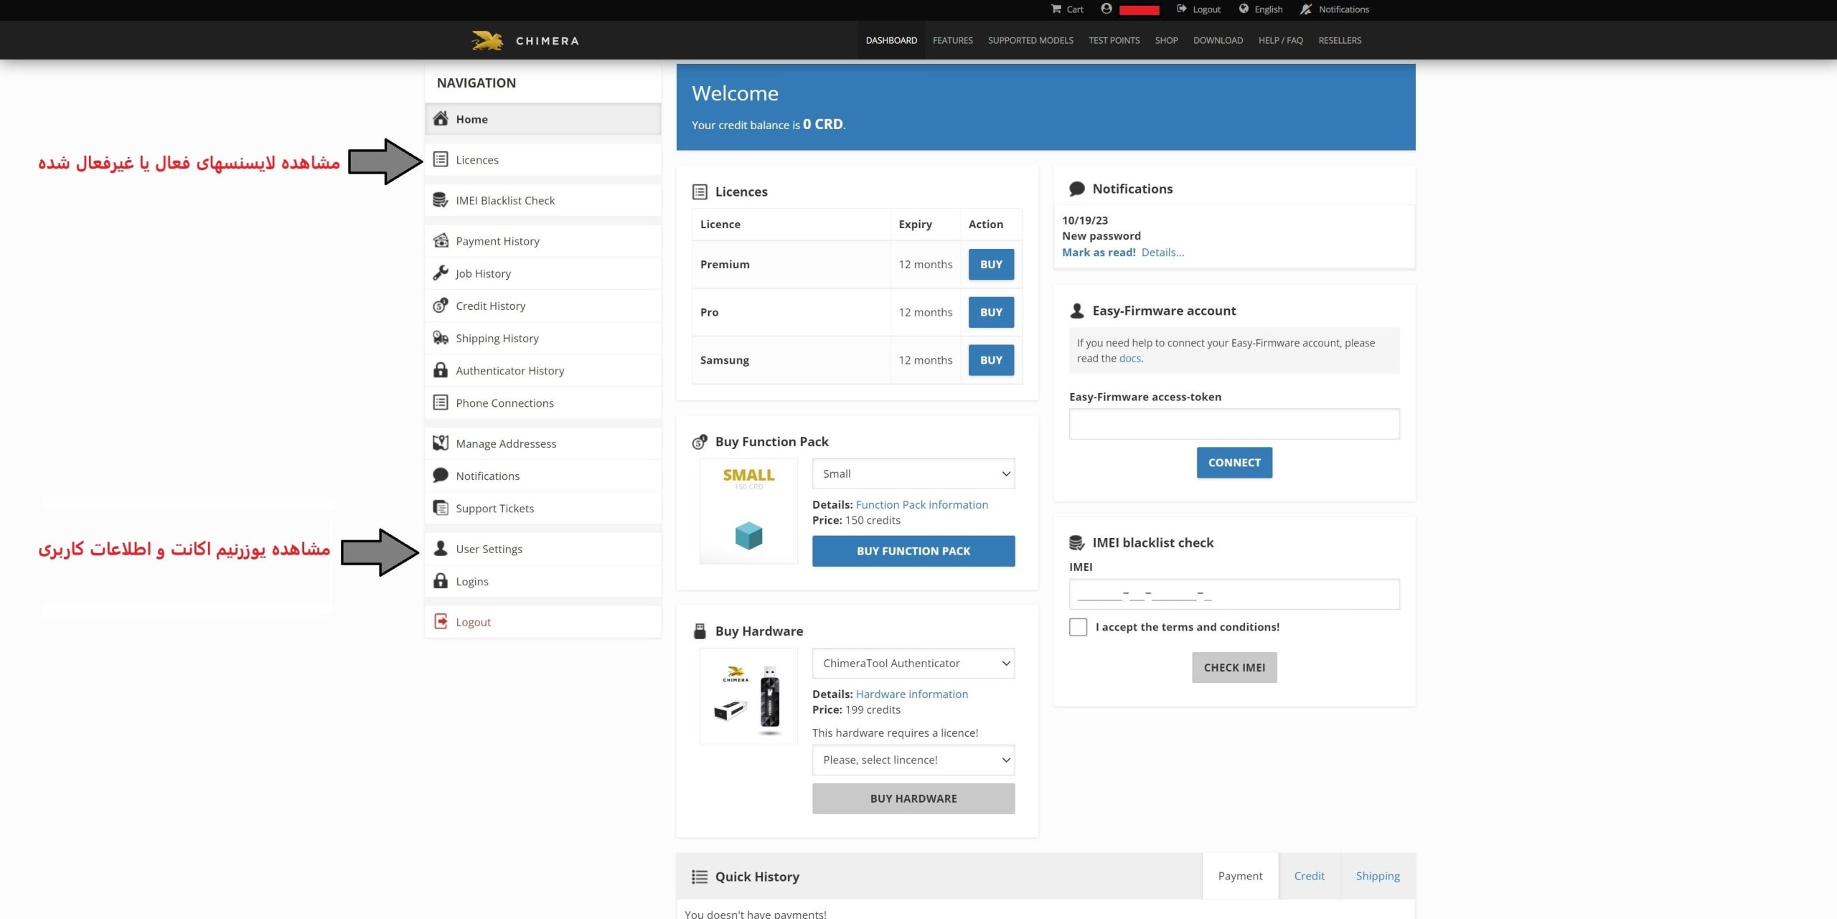The image size is (1837, 919).
Task: Switch to the Payment tab in Quick History
Action: (1240, 876)
